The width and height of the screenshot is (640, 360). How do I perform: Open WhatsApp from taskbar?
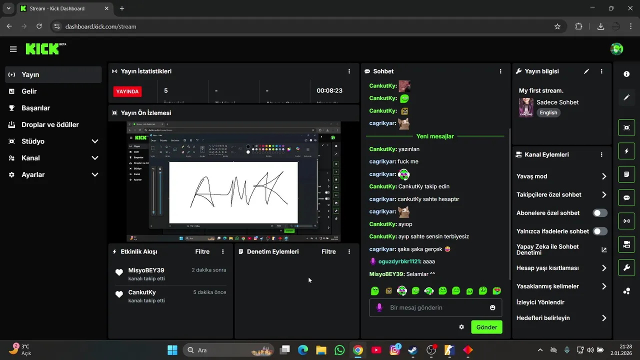339,350
